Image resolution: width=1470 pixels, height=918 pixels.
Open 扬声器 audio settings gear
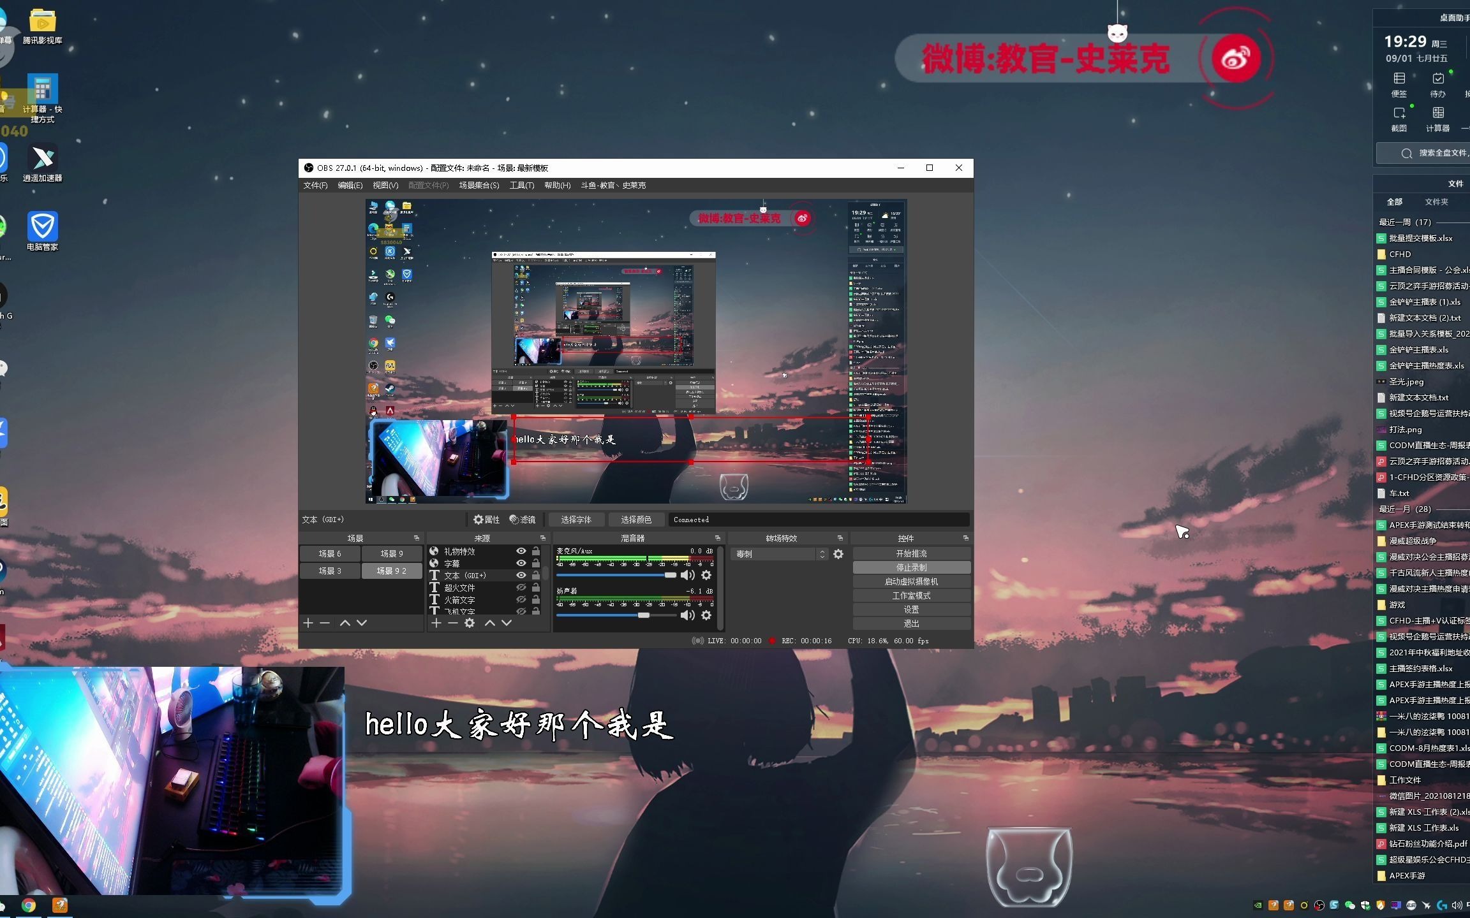coord(706,615)
